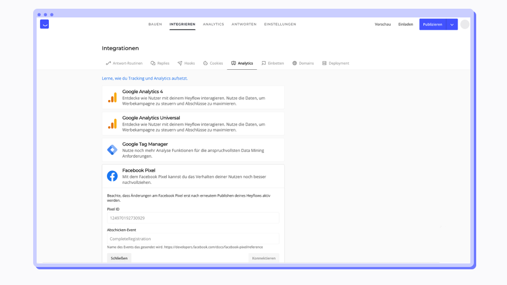The width and height of the screenshot is (507, 285).
Task: Switch to the Hooks tab
Action: click(x=186, y=63)
